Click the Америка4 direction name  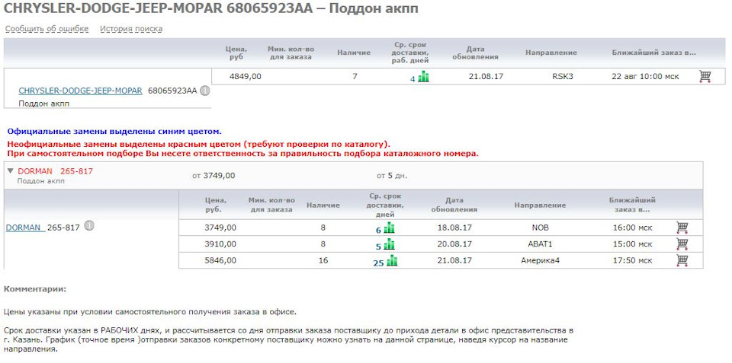(x=540, y=261)
